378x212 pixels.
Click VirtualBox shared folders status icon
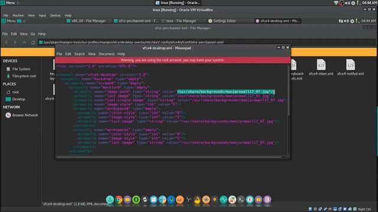pyautogui.click(x=330, y=209)
